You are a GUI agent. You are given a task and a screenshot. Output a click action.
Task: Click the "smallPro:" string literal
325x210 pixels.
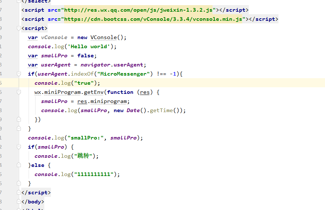tap(85, 138)
